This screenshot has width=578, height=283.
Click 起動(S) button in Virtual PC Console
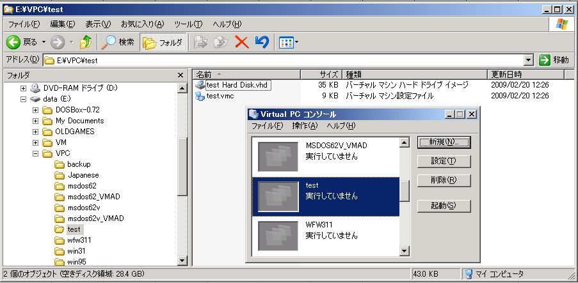[x=444, y=206]
